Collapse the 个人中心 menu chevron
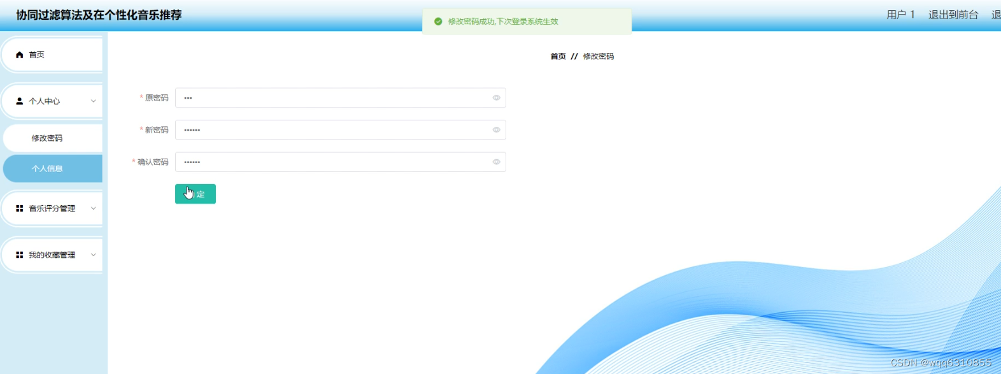 coord(94,101)
